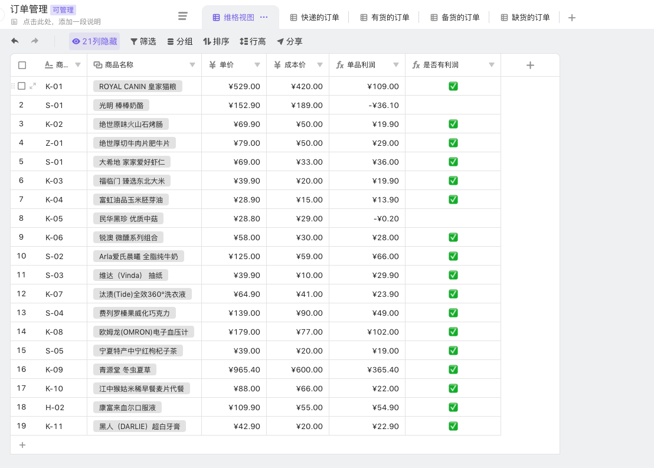This screenshot has height=468, width=654.
Task: Open the view list hamburger icon
Action: point(183,17)
